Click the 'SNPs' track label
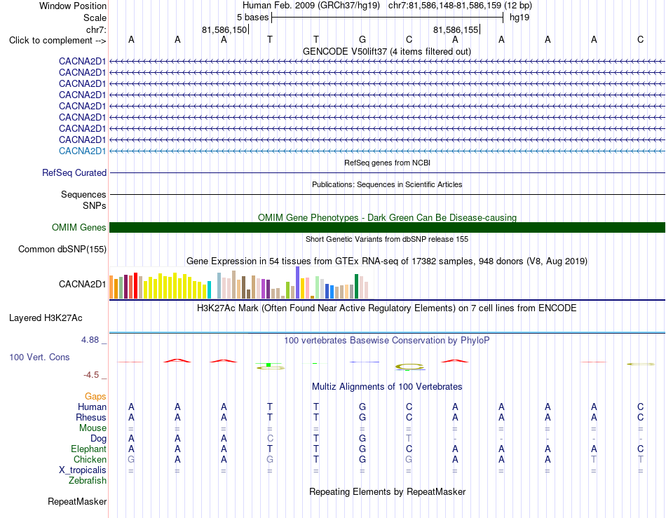The height and width of the screenshot is (518, 666). [95, 205]
